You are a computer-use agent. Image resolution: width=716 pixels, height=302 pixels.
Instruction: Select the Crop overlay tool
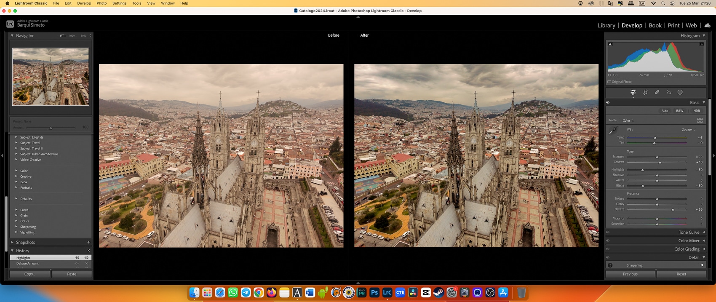click(x=645, y=92)
